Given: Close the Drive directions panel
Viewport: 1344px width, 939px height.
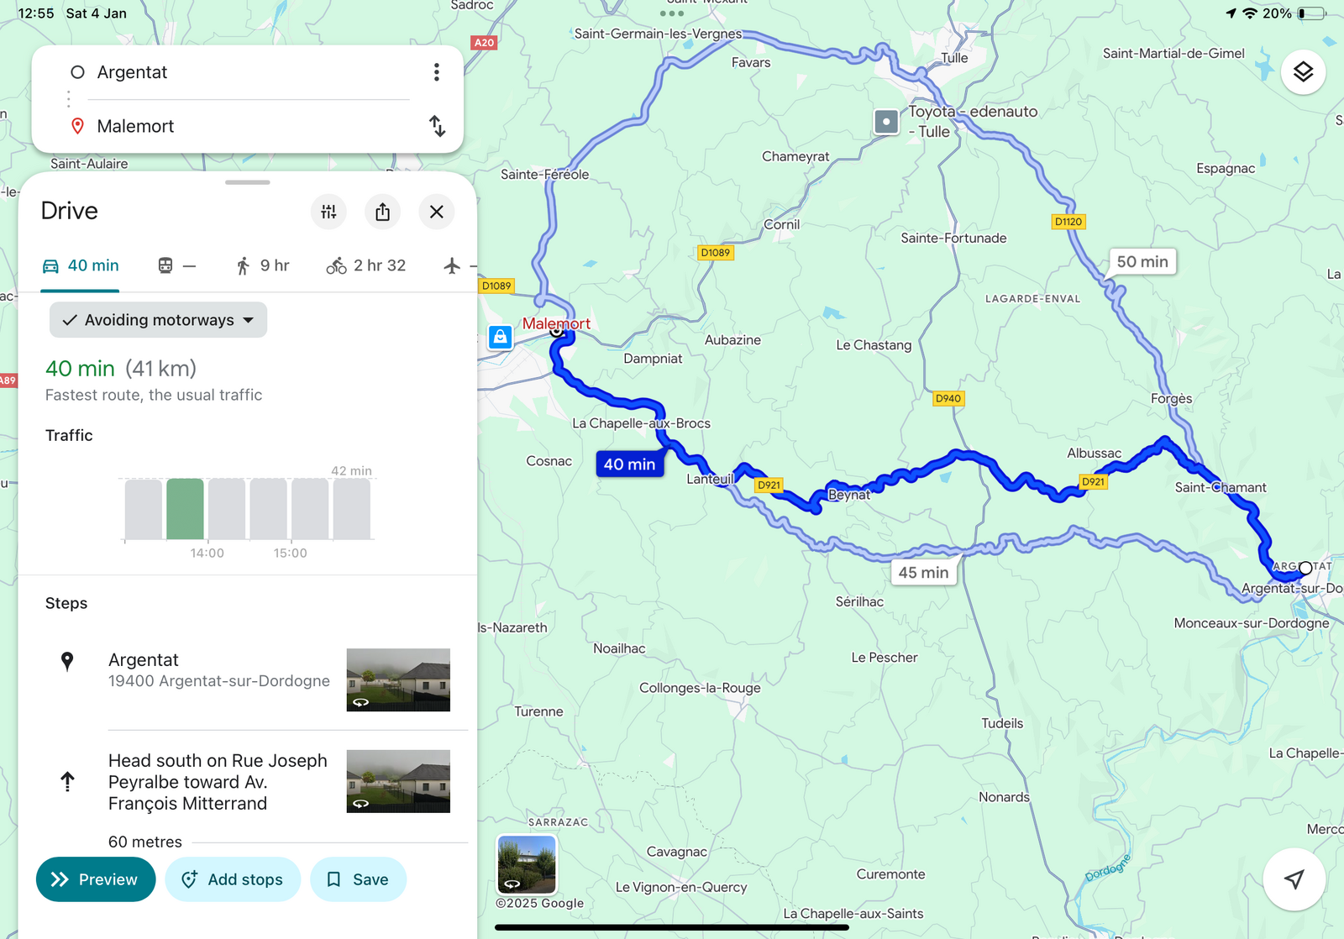Looking at the screenshot, I should coord(437,212).
